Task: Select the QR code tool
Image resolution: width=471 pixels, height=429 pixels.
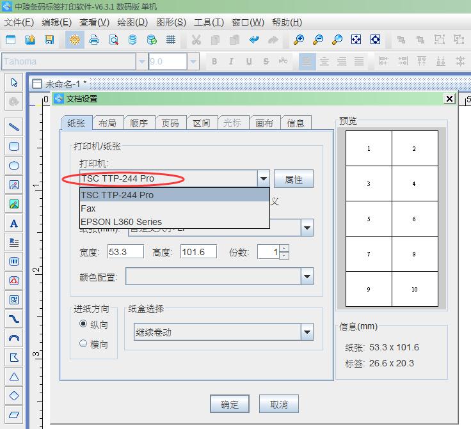Action: 13,299
